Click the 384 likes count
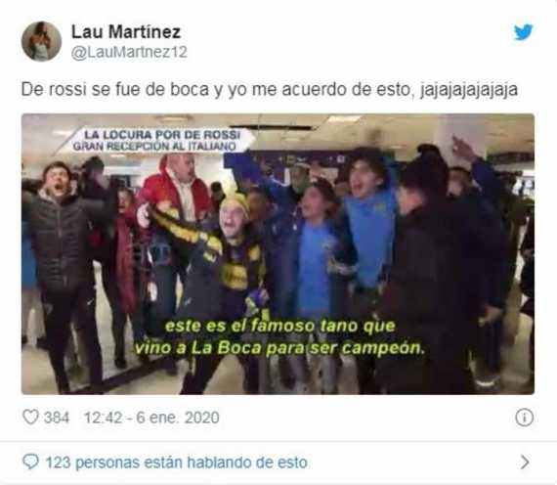This screenshot has width=557, height=485. [57, 418]
